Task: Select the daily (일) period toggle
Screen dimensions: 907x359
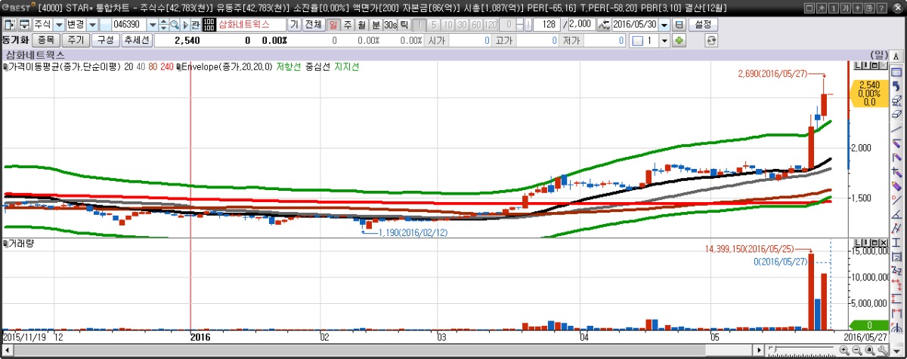Action: click(334, 25)
